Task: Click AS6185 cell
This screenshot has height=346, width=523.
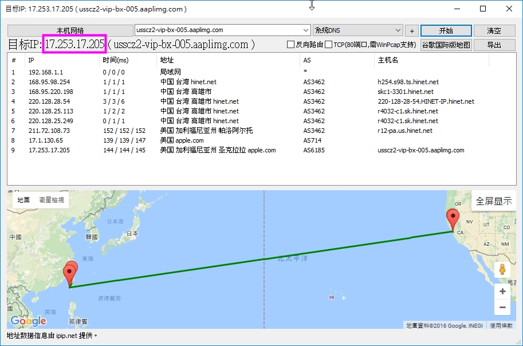Action: [x=314, y=150]
